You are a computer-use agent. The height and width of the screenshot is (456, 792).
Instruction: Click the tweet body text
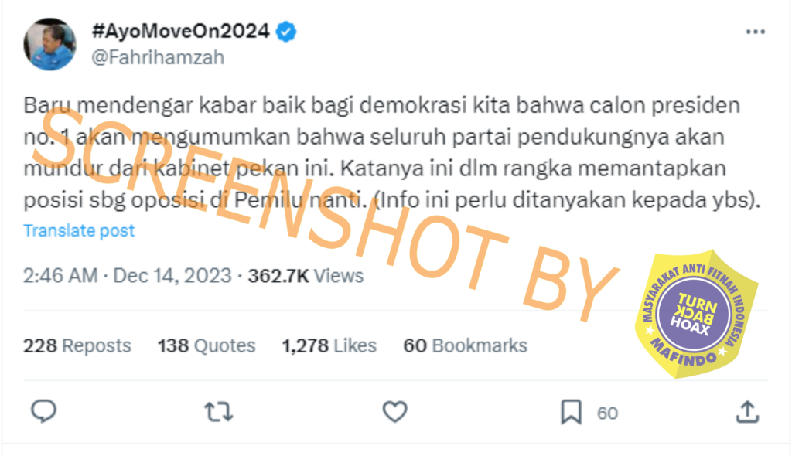[x=392, y=152]
